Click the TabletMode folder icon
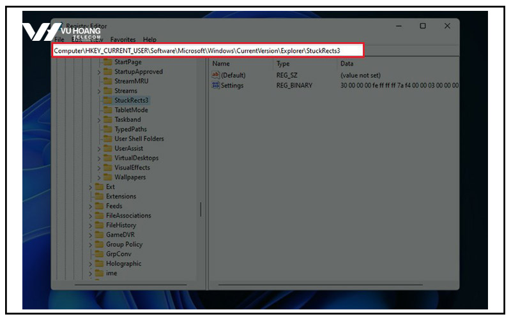The height and width of the screenshot is (319, 511). click(107, 110)
